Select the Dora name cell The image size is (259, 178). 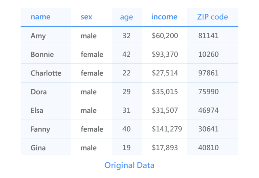pyautogui.click(x=39, y=92)
